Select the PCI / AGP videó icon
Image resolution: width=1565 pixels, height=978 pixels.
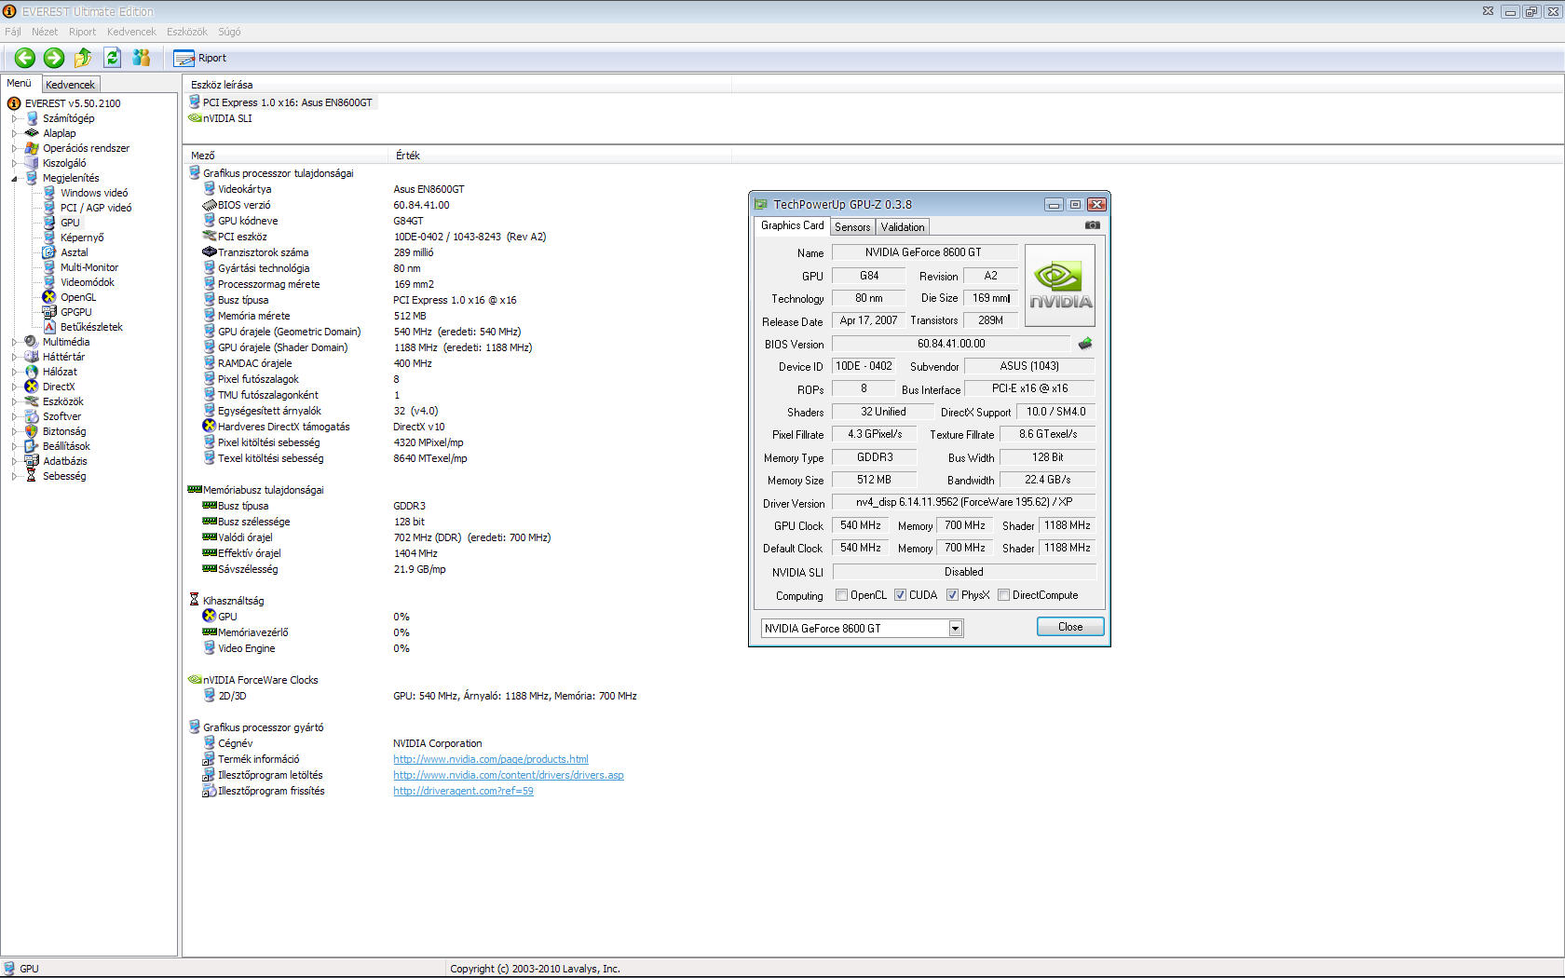[x=49, y=208]
